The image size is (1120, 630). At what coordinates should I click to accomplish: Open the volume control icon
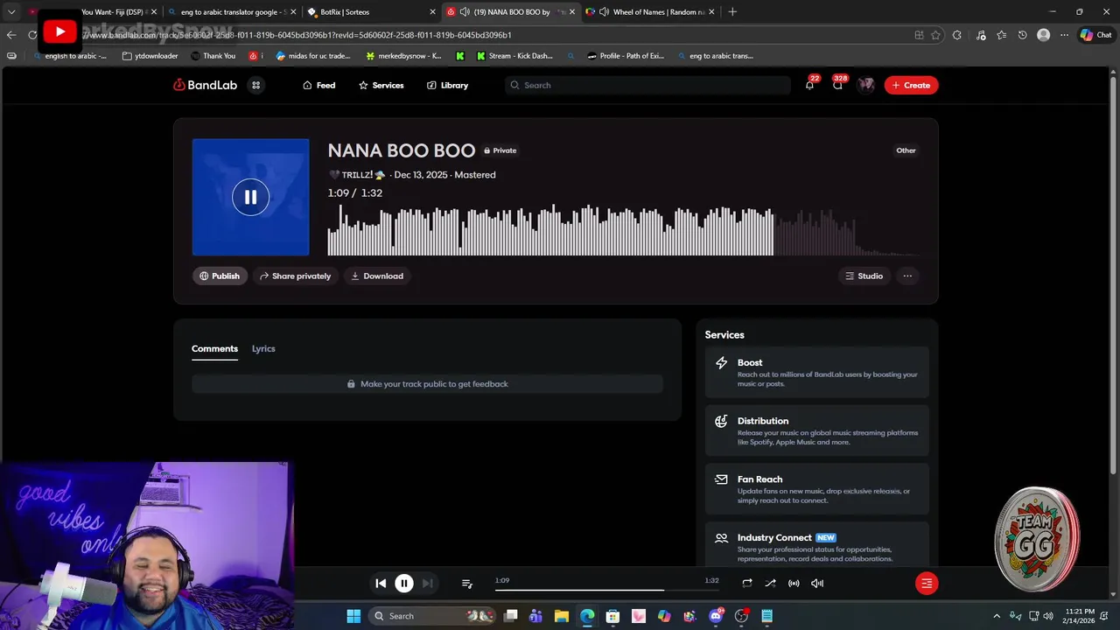click(817, 584)
